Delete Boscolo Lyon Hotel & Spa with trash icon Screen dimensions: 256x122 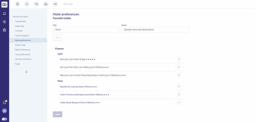point(178,59)
